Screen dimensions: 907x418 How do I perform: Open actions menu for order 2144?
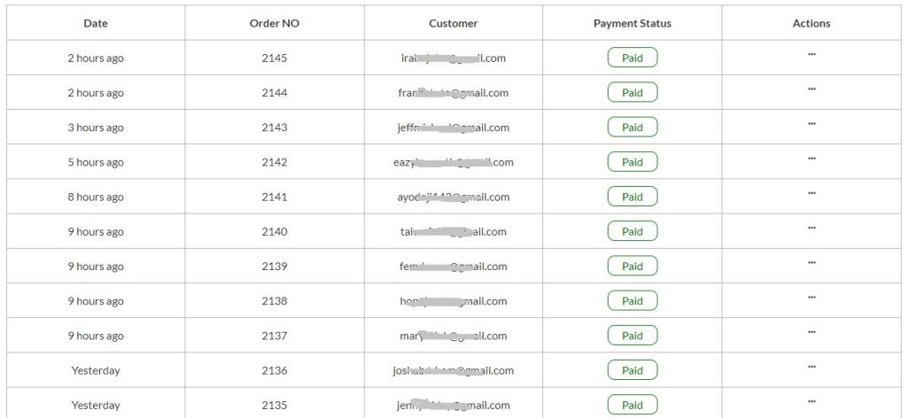(x=811, y=89)
